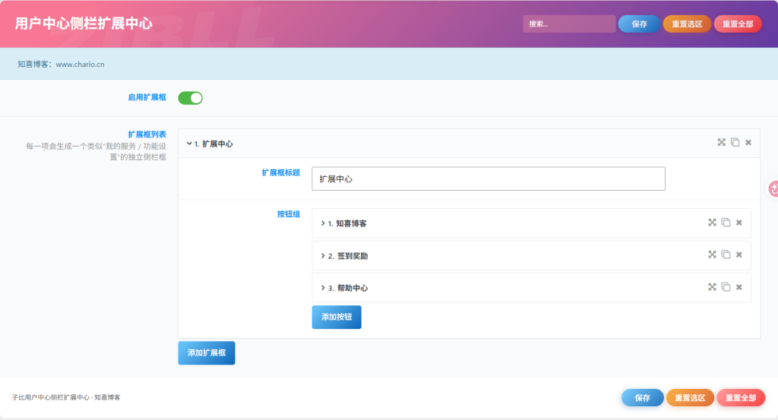Duplicate the 签到奖励 button item
778x420 pixels.
(726, 254)
